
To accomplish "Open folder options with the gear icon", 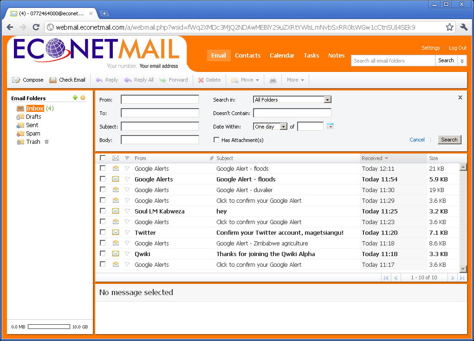I will (83, 98).
